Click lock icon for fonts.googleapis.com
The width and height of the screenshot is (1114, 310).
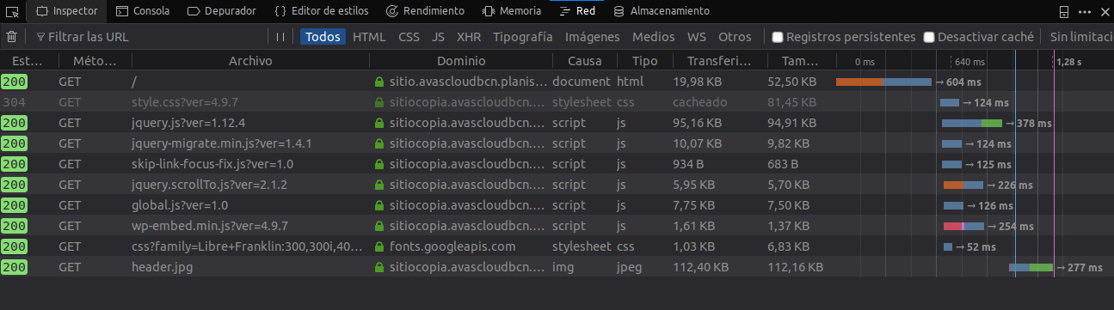click(x=379, y=246)
